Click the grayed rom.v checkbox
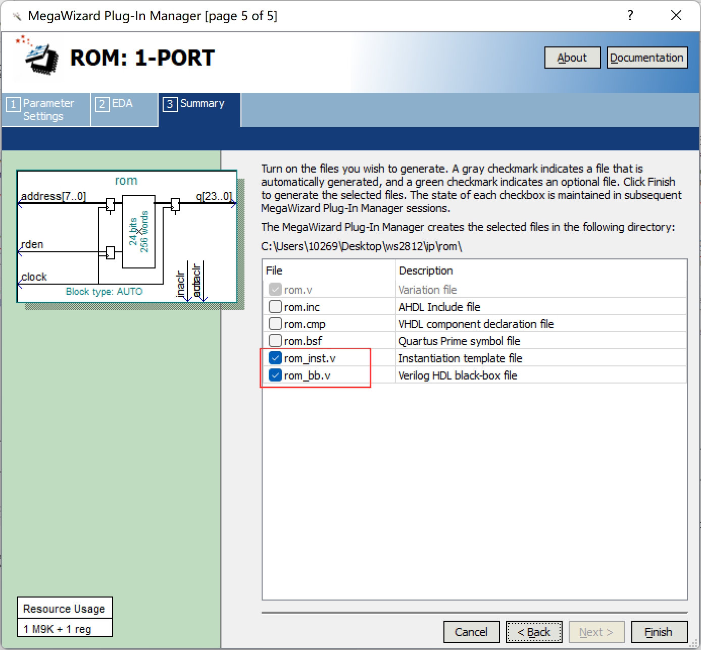The image size is (701, 650). pyautogui.click(x=275, y=289)
